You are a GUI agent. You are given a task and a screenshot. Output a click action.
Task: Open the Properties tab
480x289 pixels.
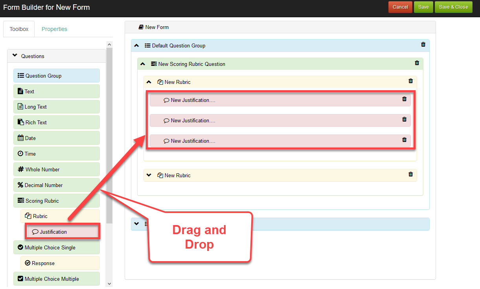(54, 29)
